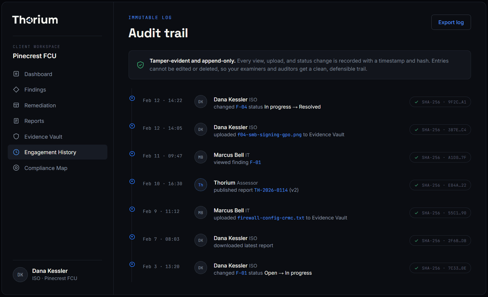488x297 pixels.
Task: Click the Reports document icon
Action: tap(16, 121)
